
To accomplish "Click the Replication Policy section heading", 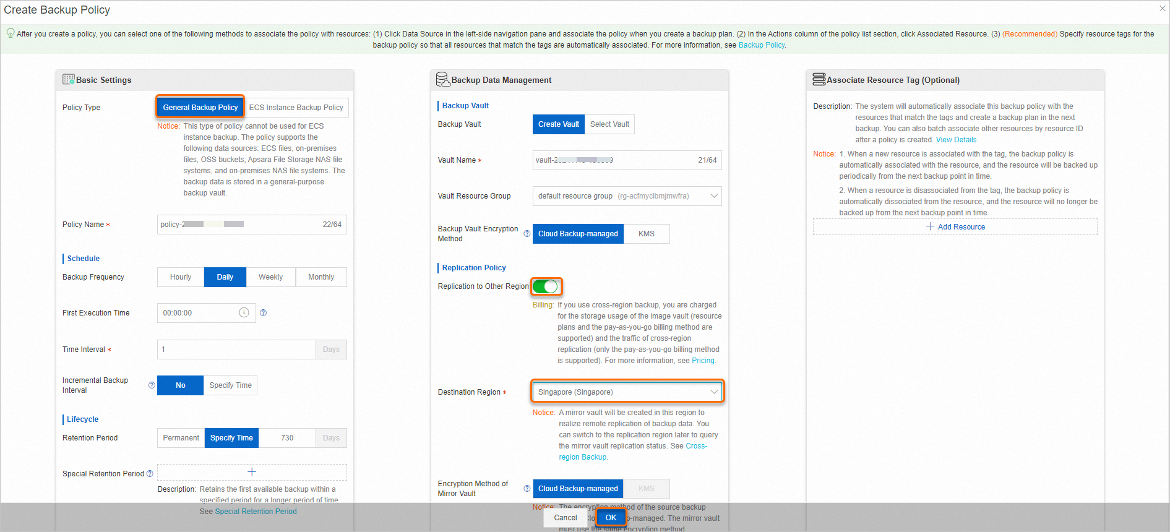I will [474, 268].
